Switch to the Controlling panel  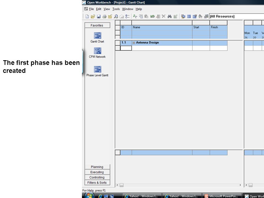click(x=97, y=177)
